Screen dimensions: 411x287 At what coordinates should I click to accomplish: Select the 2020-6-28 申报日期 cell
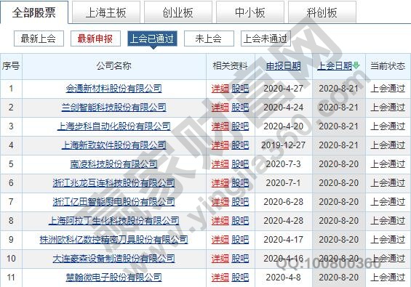pyautogui.click(x=284, y=202)
